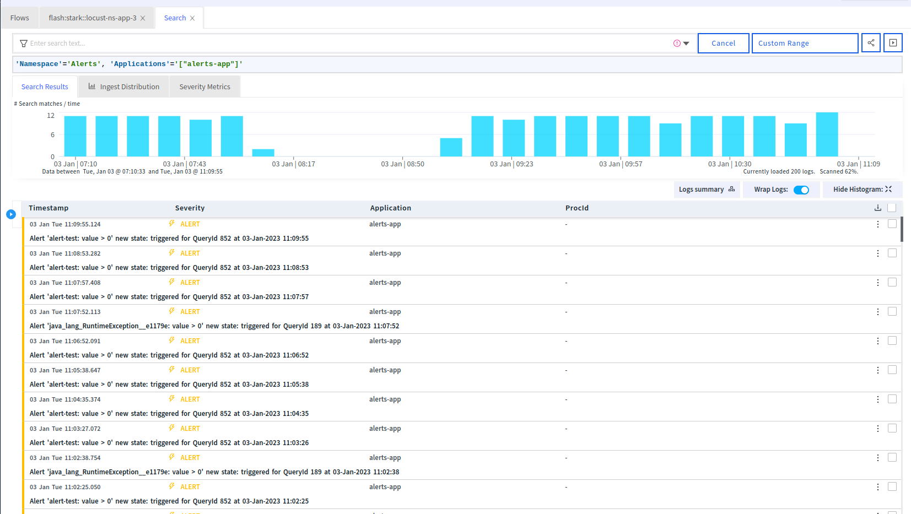This screenshot has width=911, height=514.
Task: Click the tallest histogram bar near 11:09
Action: (x=827, y=134)
